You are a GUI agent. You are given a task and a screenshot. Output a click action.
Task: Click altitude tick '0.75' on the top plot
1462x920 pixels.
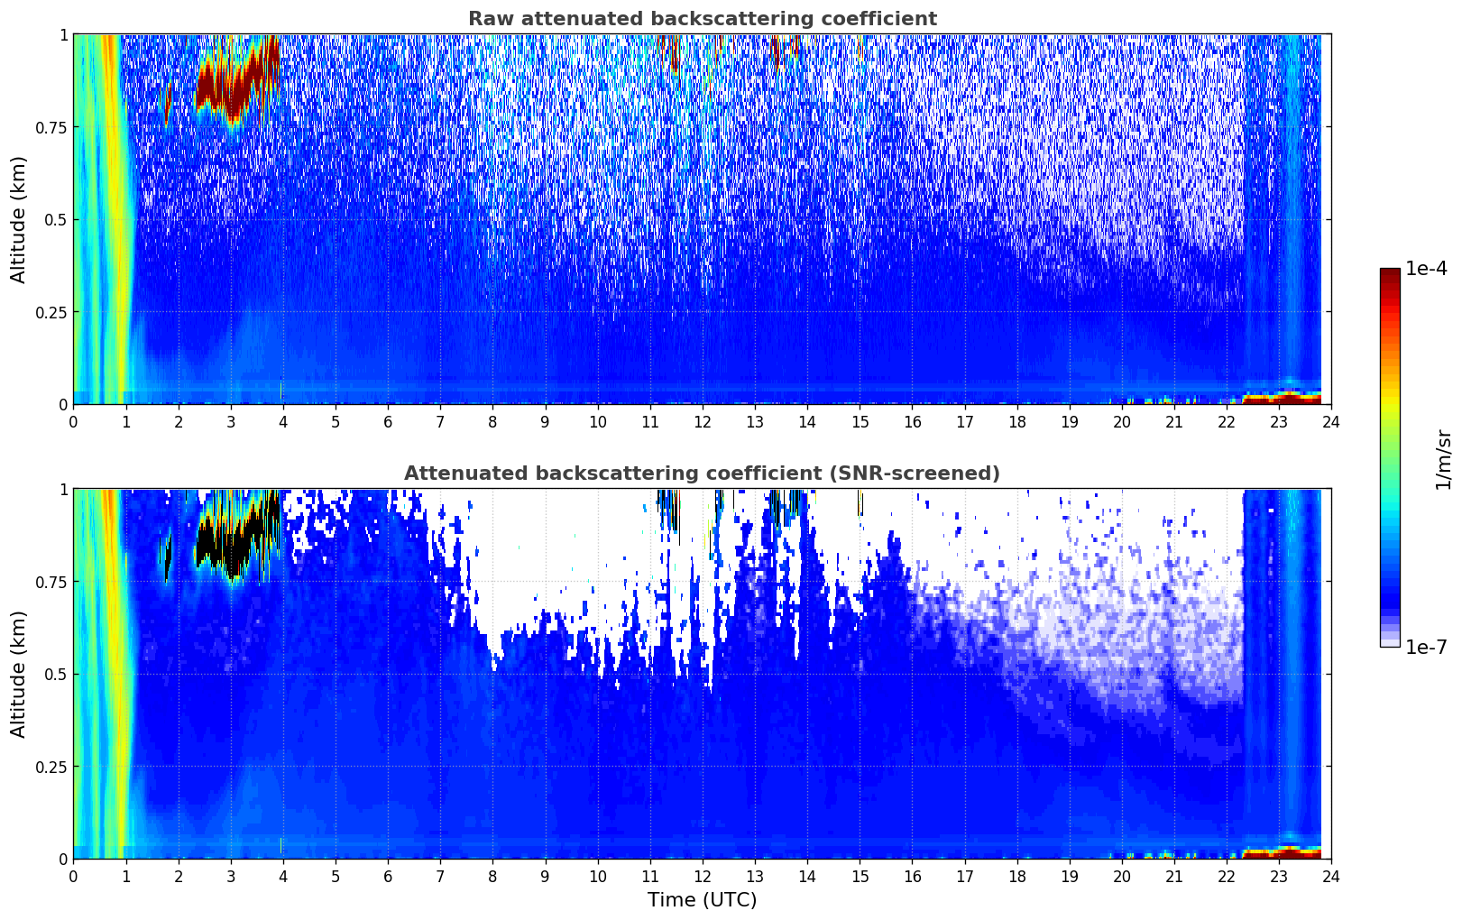coord(51,127)
